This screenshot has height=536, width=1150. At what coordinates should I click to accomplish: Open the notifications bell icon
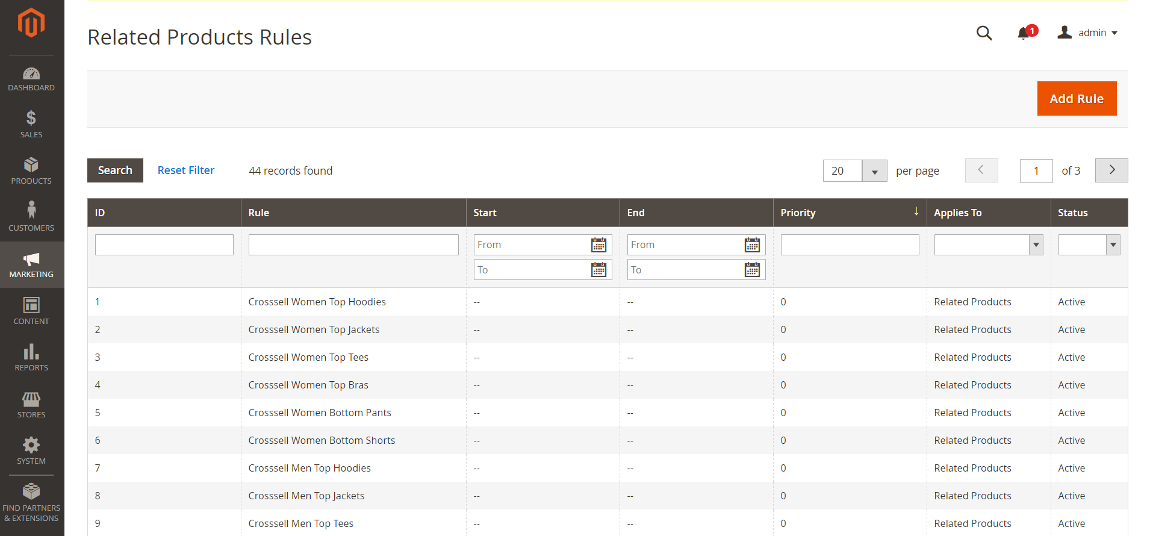1024,33
